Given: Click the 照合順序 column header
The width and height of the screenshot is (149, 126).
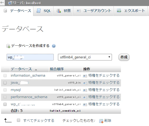Looking at the screenshot, I should [x=57, y=69].
